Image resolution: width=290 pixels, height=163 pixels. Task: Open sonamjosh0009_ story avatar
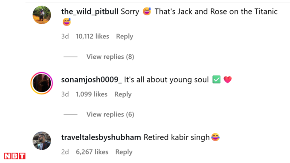pos(42,83)
